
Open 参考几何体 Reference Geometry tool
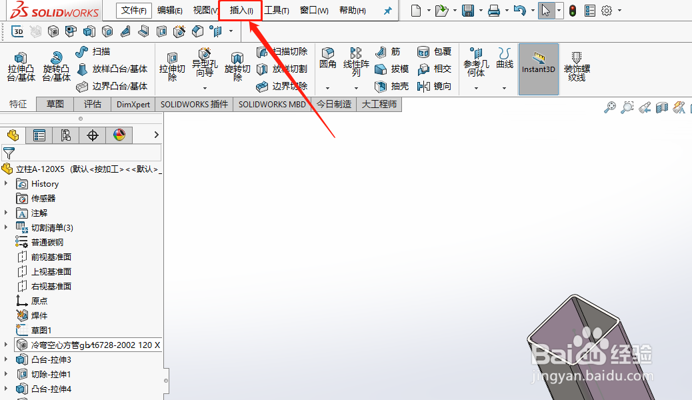(x=476, y=62)
